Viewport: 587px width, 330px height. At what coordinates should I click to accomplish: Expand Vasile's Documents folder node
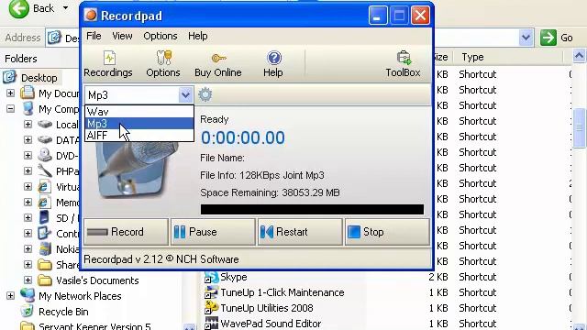point(28,280)
